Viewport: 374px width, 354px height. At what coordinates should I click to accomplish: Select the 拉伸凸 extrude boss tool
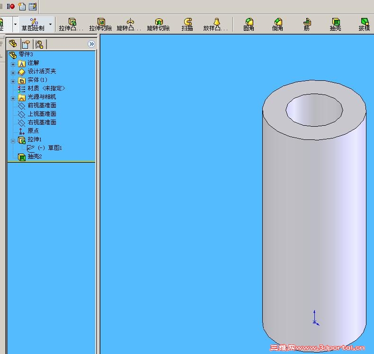point(71,25)
